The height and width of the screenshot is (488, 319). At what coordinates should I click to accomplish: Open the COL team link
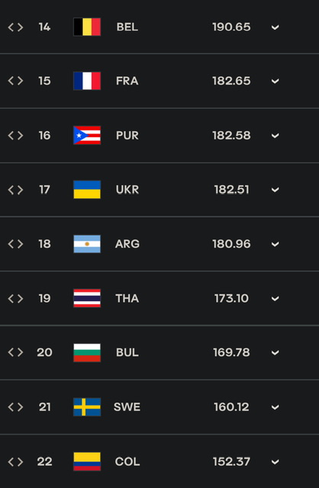127,461
